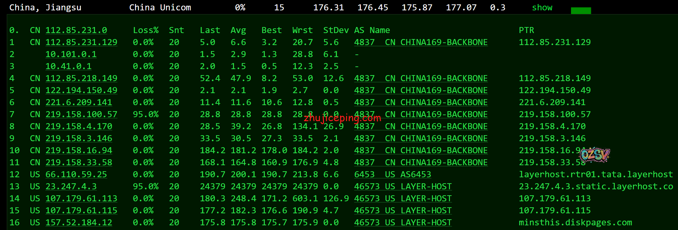
Task: Open the AS6453 US network link
Action: coord(392,175)
